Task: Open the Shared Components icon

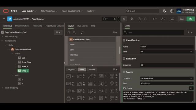Action: [172, 19]
